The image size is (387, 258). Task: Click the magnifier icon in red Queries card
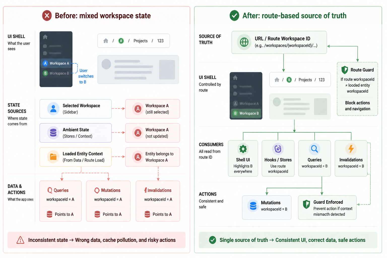click(50, 190)
